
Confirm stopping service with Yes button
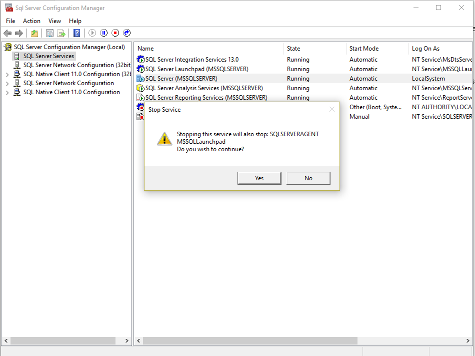(259, 178)
